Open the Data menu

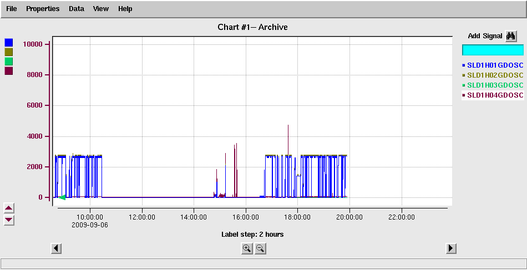click(x=77, y=9)
